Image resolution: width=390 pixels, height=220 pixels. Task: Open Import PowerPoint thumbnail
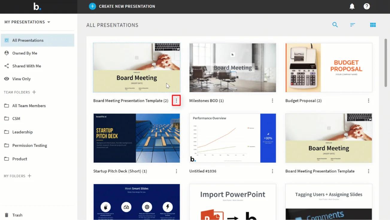(233, 202)
